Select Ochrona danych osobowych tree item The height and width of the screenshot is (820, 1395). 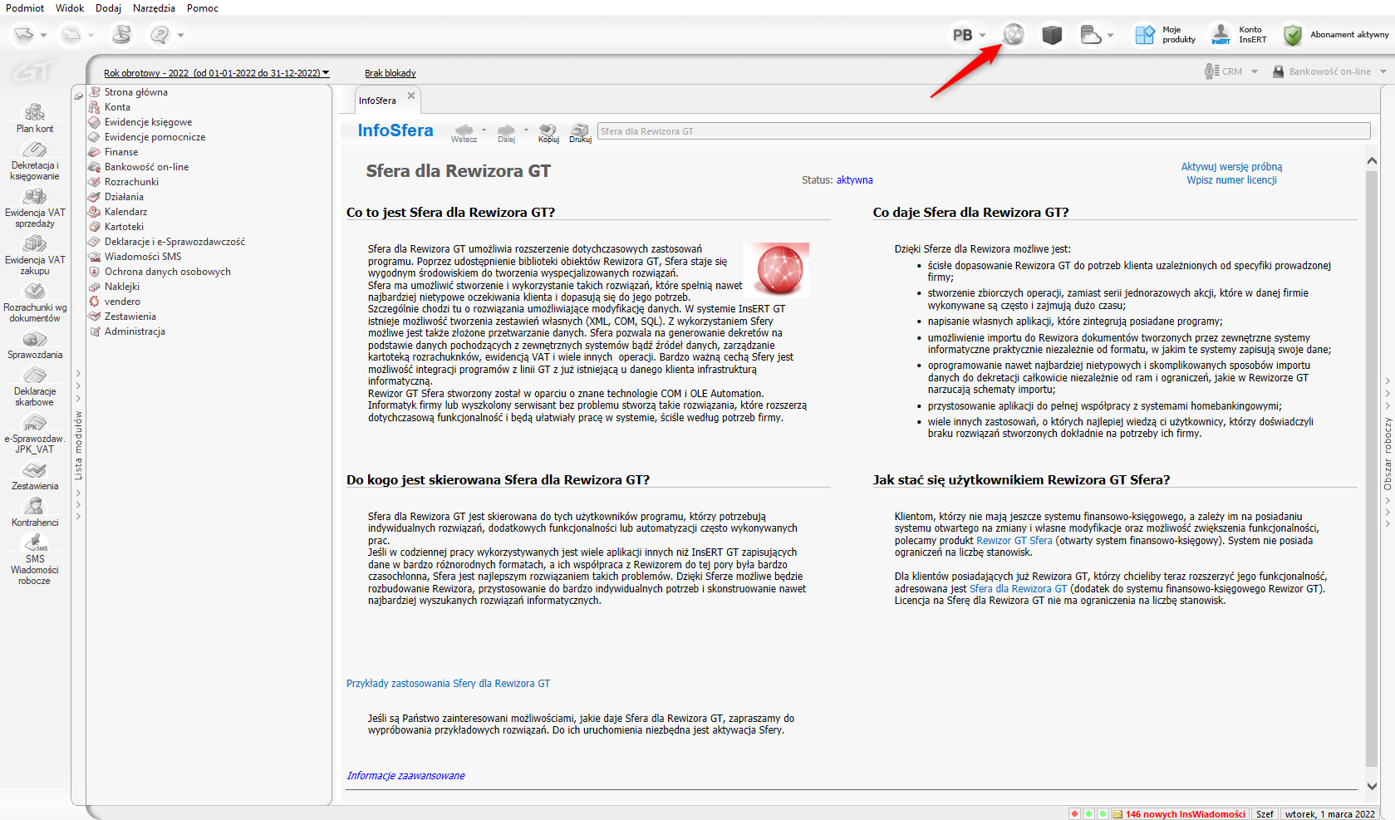click(168, 272)
